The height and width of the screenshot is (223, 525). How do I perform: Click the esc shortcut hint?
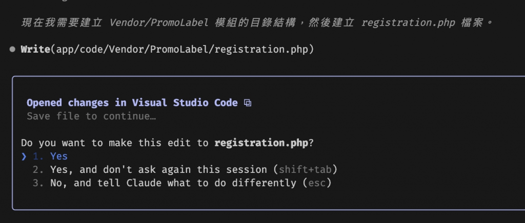316,183
